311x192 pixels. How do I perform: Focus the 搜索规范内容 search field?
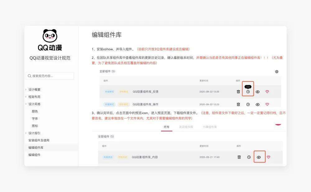50,76
